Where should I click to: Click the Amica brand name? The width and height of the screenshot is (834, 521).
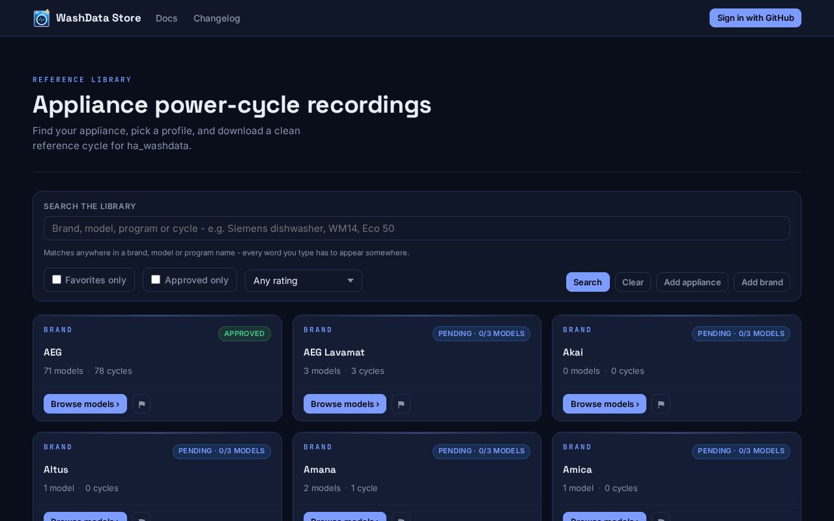(577, 470)
